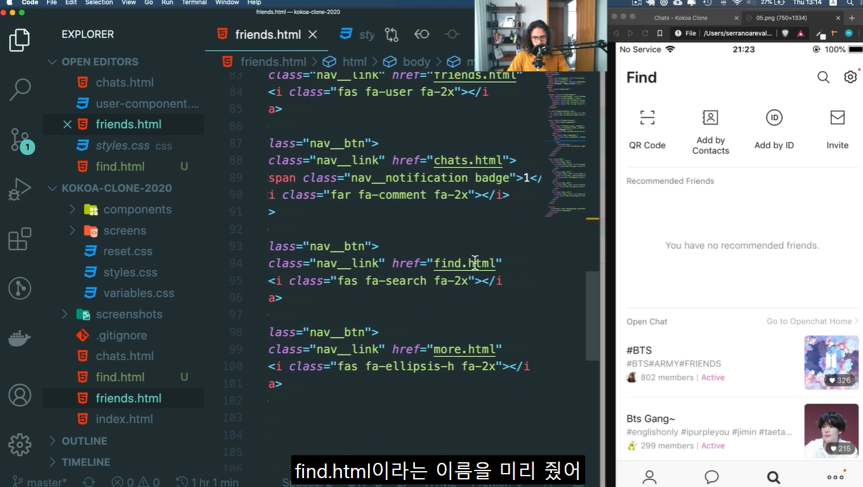
Task: Select the 05.png browser tab
Action: point(793,18)
